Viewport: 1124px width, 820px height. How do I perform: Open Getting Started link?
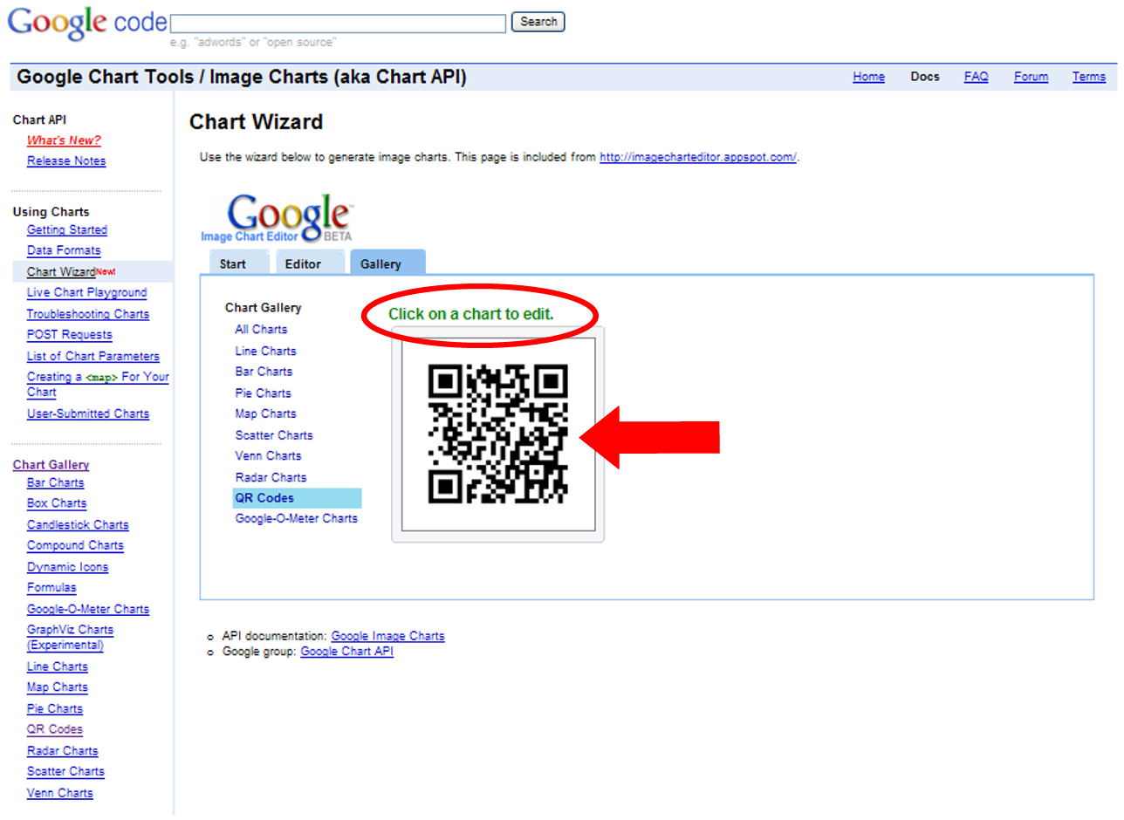pyautogui.click(x=67, y=230)
